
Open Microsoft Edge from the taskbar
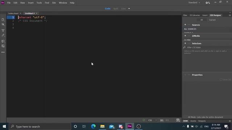[x=94, y=126]
